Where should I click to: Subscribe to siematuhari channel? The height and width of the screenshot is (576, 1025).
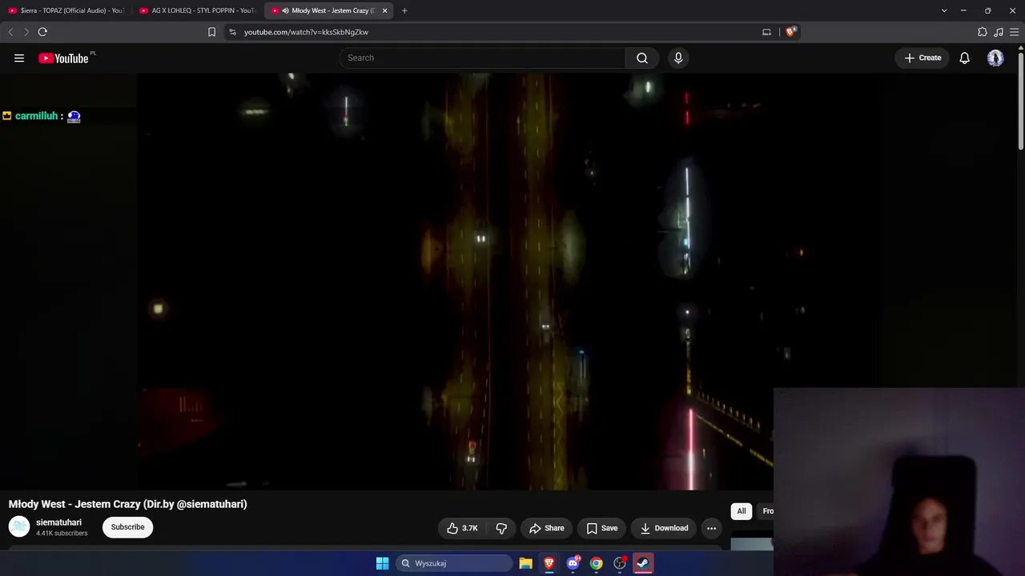pos(128,527)
